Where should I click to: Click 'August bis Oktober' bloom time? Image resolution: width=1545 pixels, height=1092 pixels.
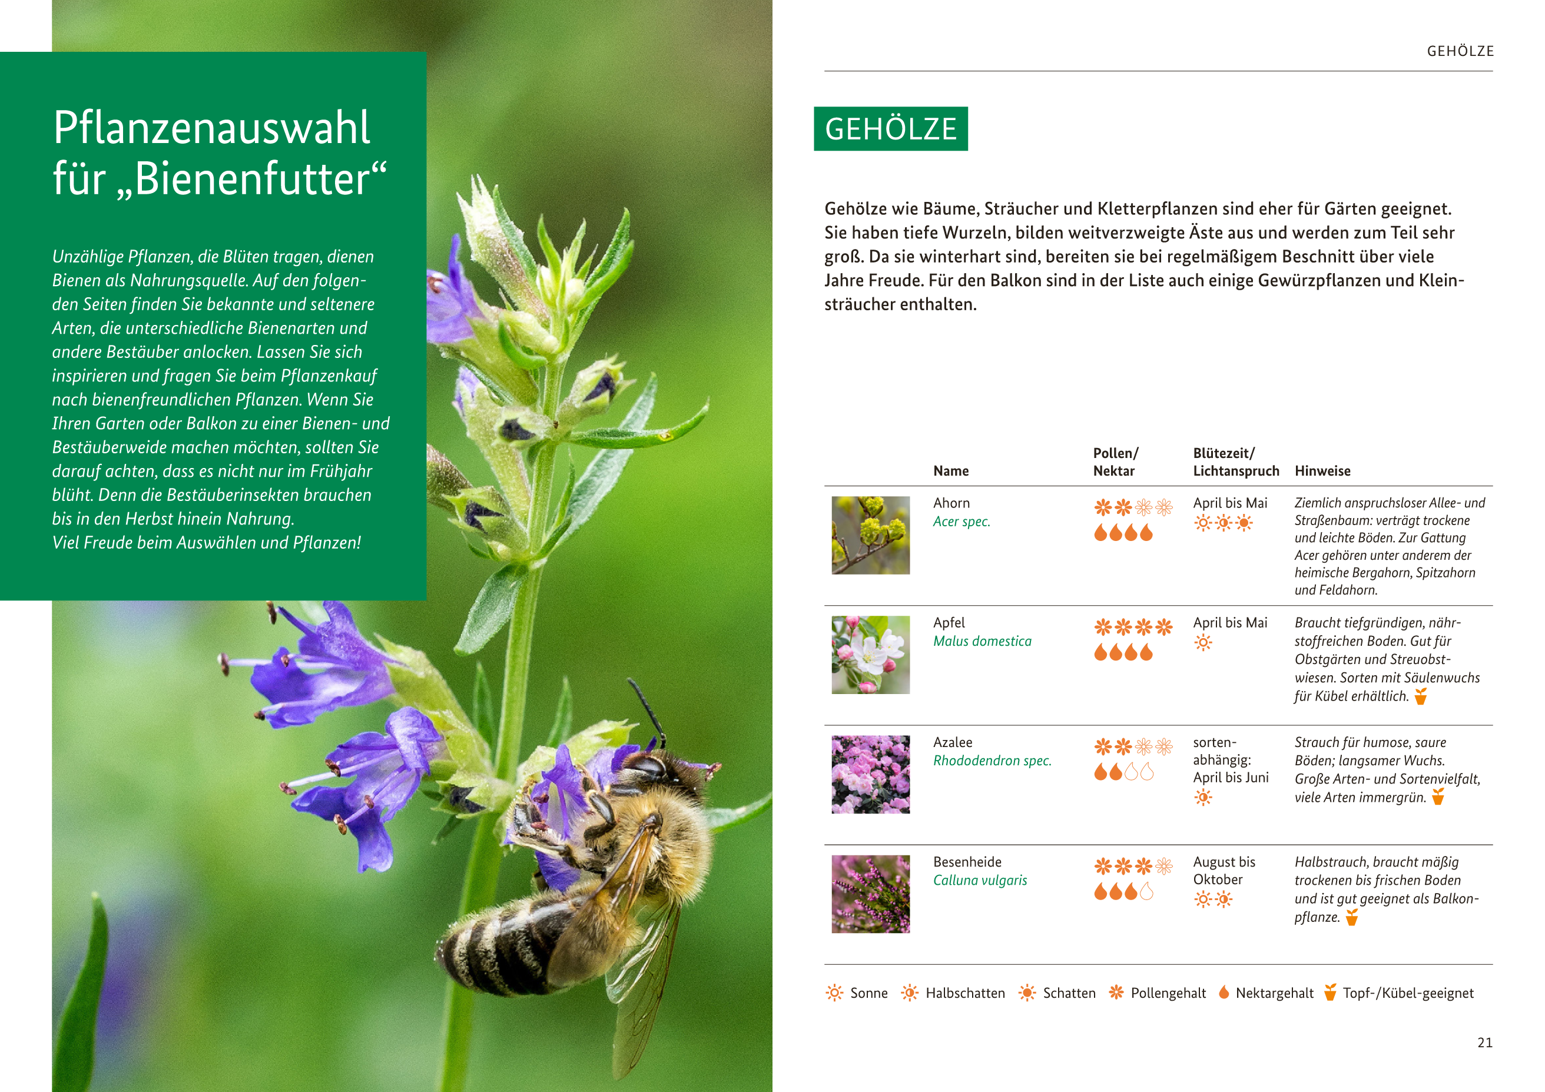1225,871
